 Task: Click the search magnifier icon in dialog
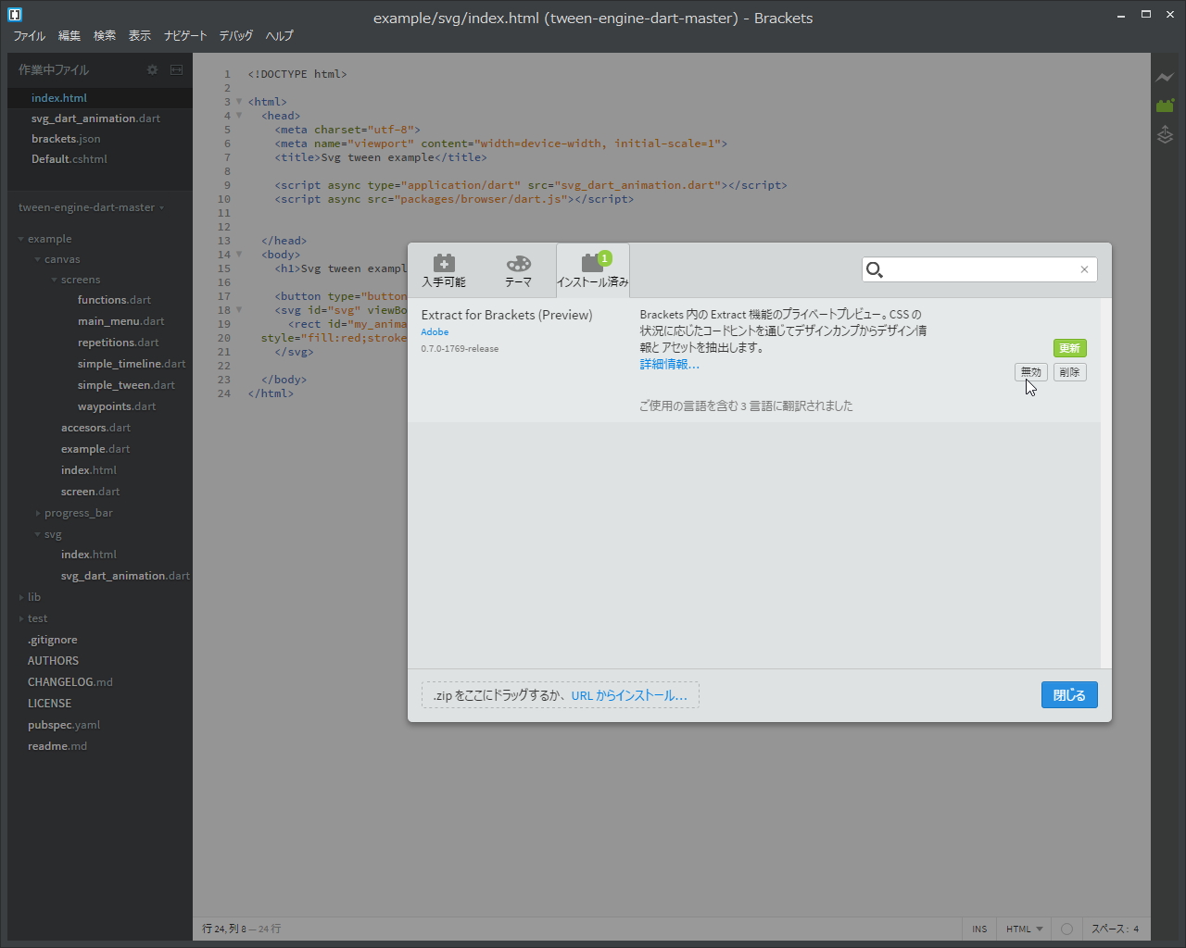[874, 269]
